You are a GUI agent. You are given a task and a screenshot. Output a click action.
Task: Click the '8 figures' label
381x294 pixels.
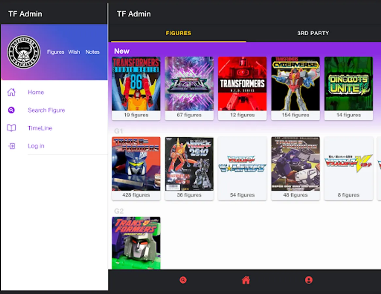(x=348, y=195)
